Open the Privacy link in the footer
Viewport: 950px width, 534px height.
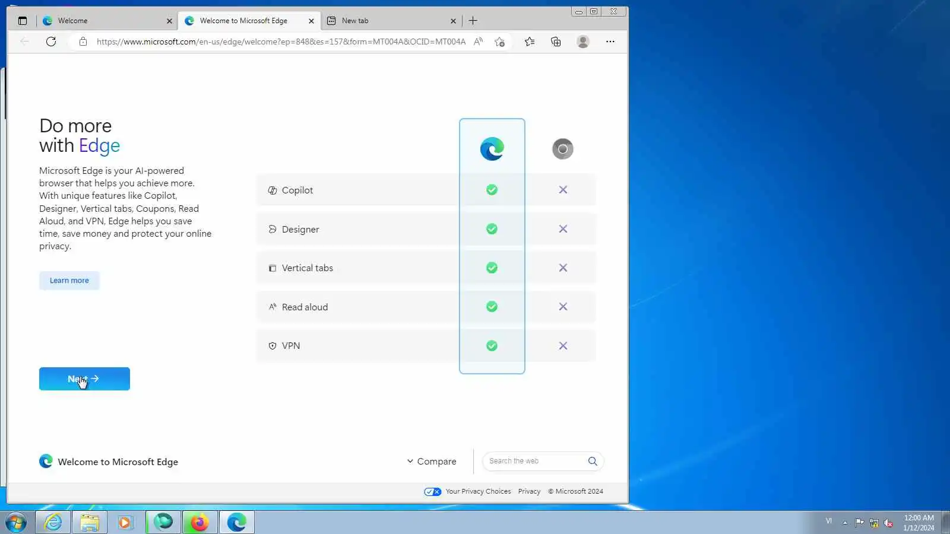tap(529, 491)
